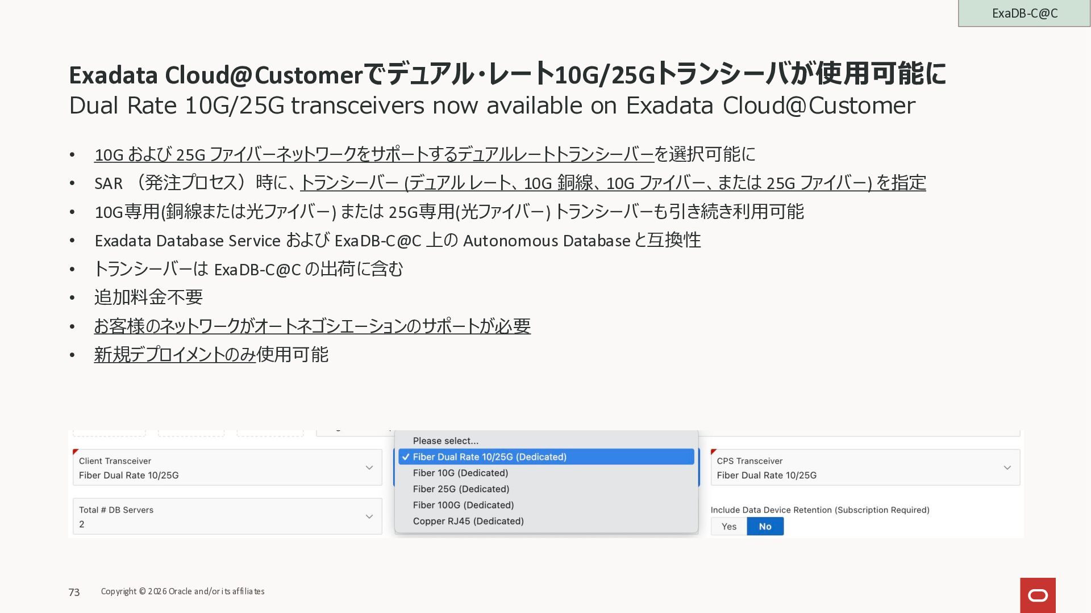Click the Oracle logo icon
Viewport: 1091px width, 613px height.
(1038, 595)
